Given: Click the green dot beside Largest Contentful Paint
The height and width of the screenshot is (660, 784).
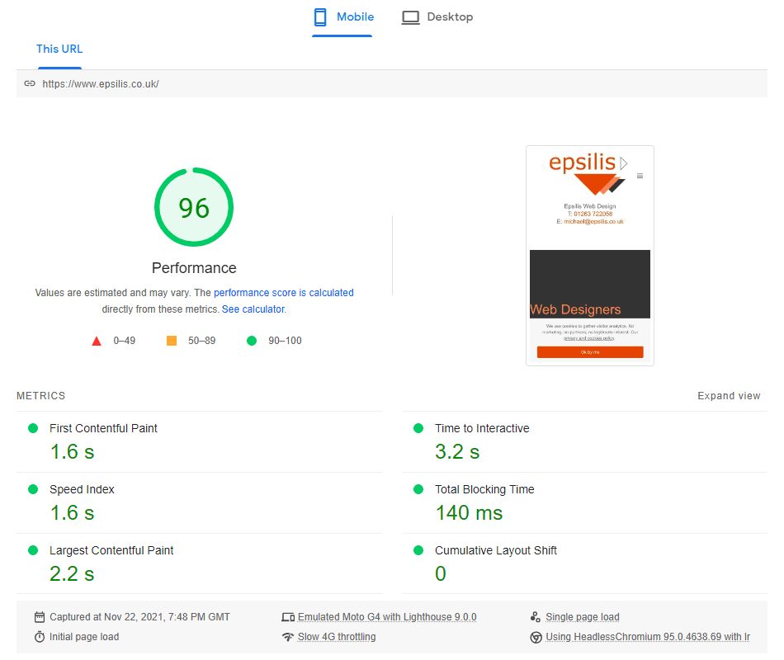Looking at the screenshot, I should tap(33, 550).
